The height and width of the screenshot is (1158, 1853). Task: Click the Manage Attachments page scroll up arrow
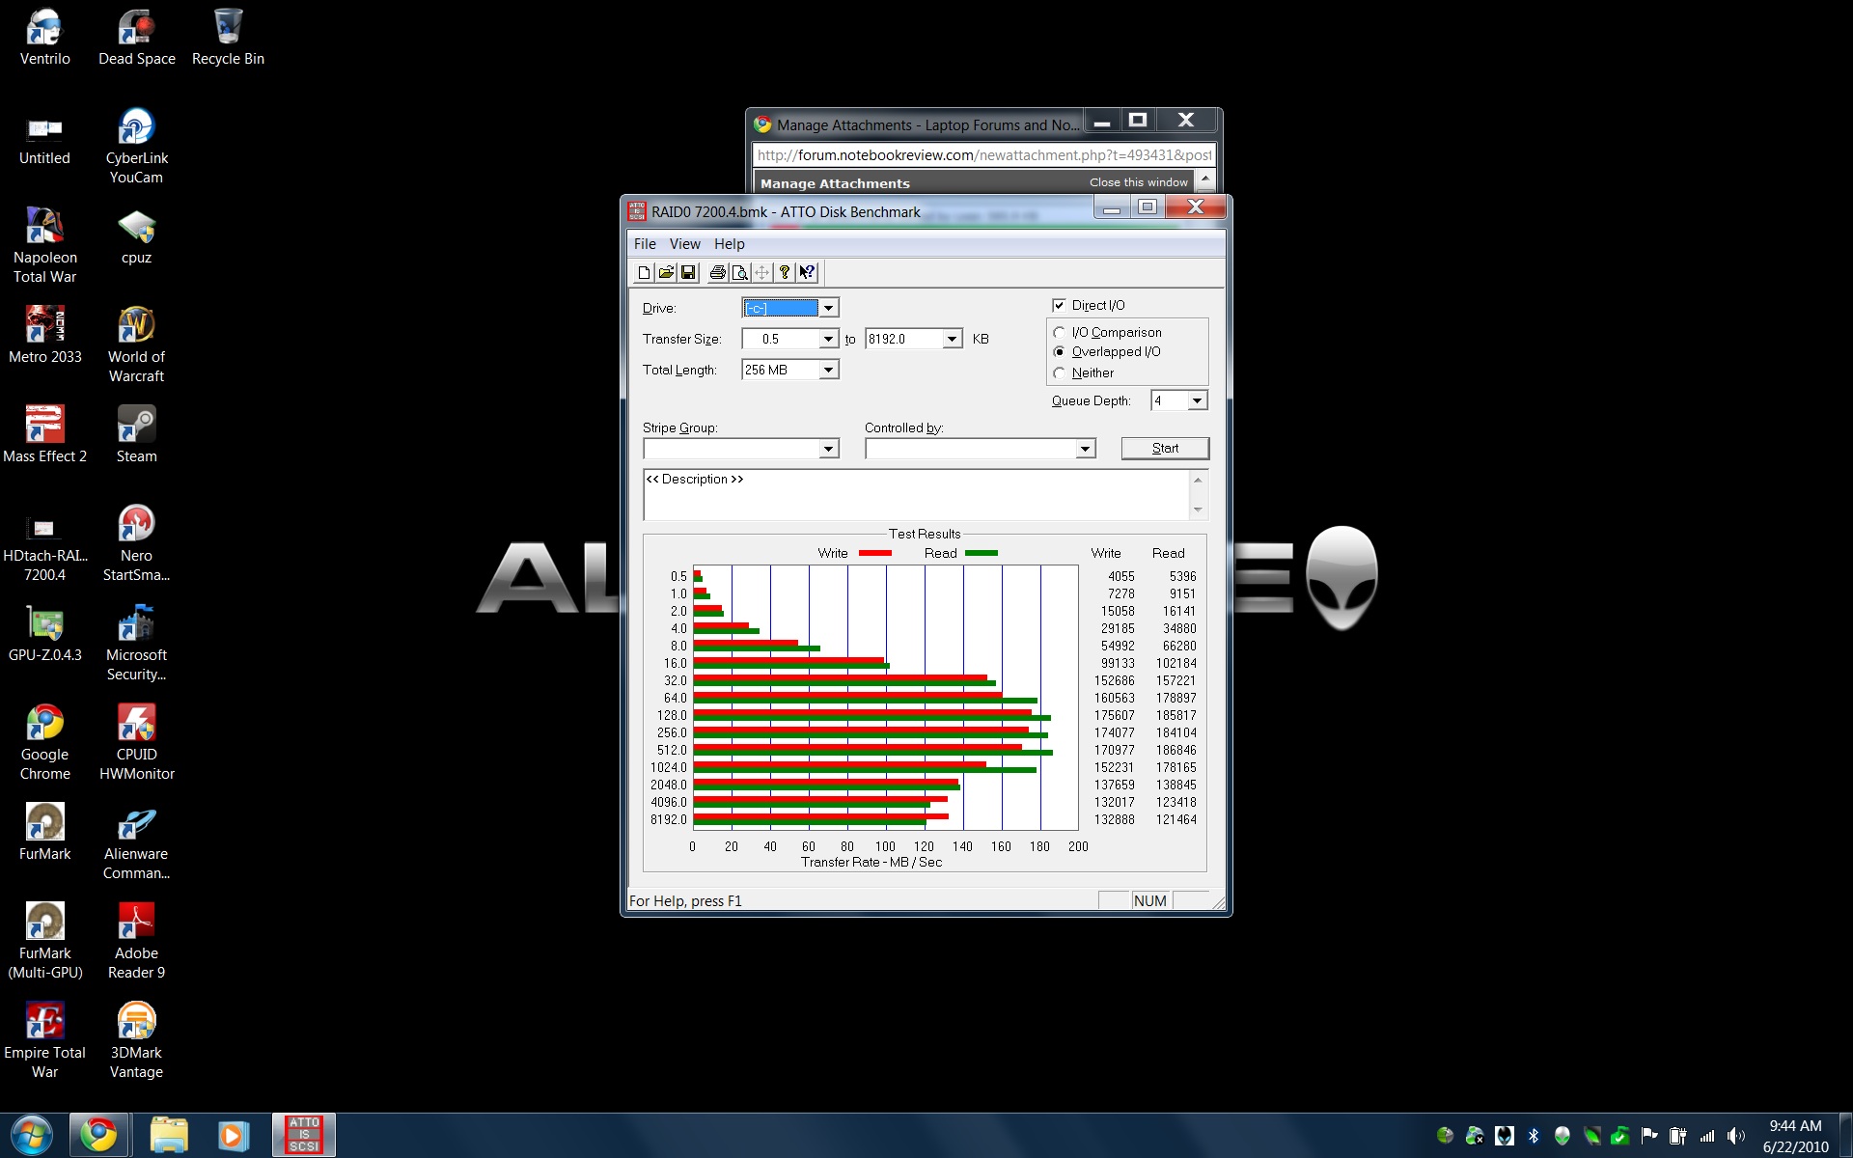[x=1205, y=179]
